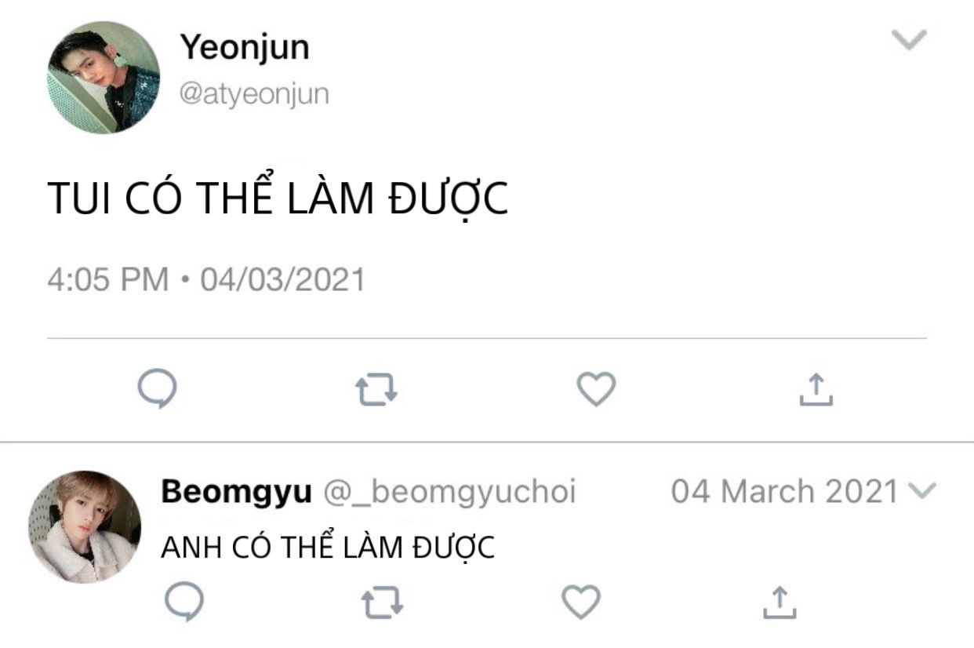Visit the @atyeonjun handle
This screenshot has width=974, height=648.
click(254, 94)
